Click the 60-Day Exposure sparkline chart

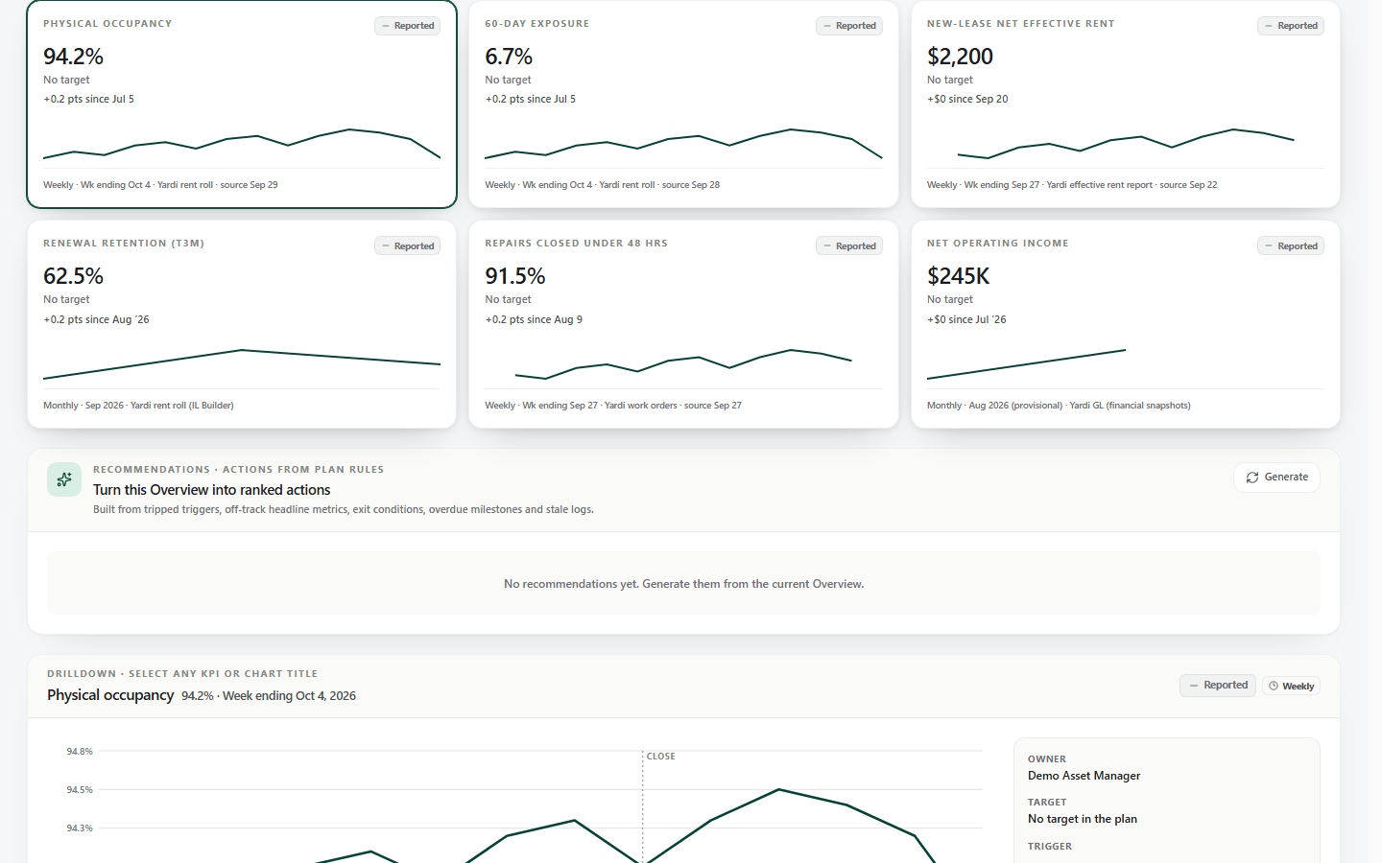point(683,144)
